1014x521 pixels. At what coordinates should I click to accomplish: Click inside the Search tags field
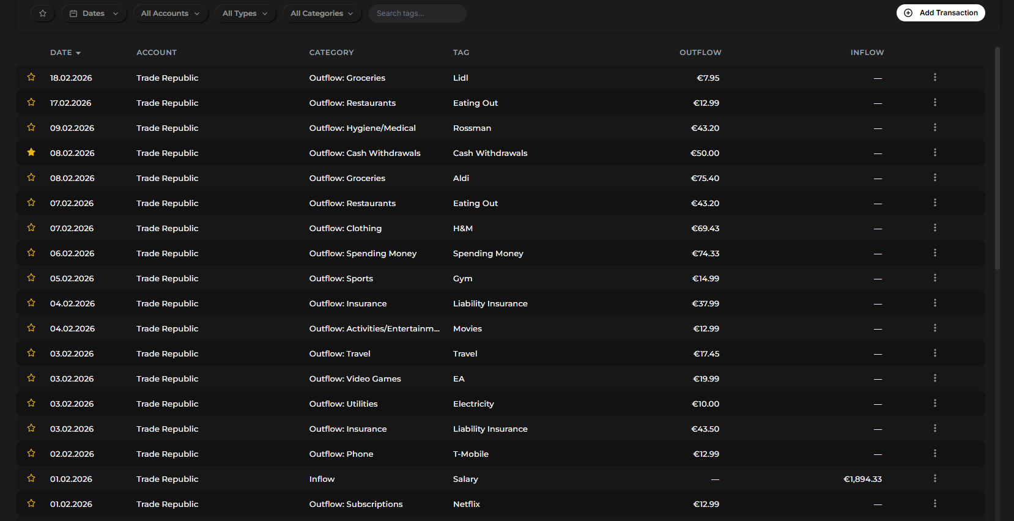[417, 13]
